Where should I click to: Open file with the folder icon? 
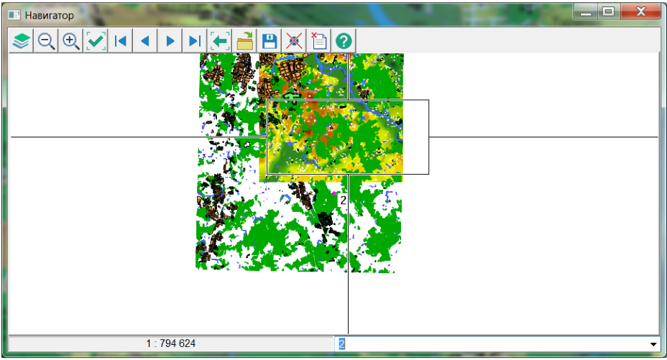coord(244,41)
